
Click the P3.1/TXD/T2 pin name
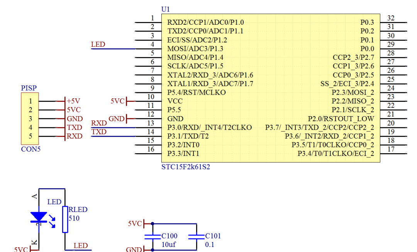click(x=188, y=136)
